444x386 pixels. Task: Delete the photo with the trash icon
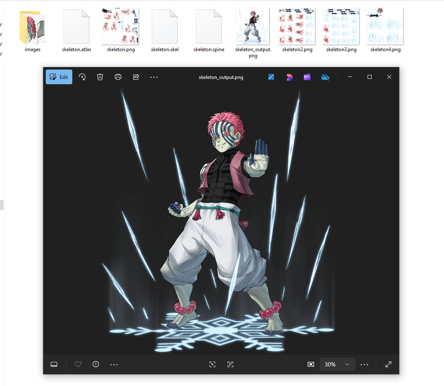click(x=100, y=77)
